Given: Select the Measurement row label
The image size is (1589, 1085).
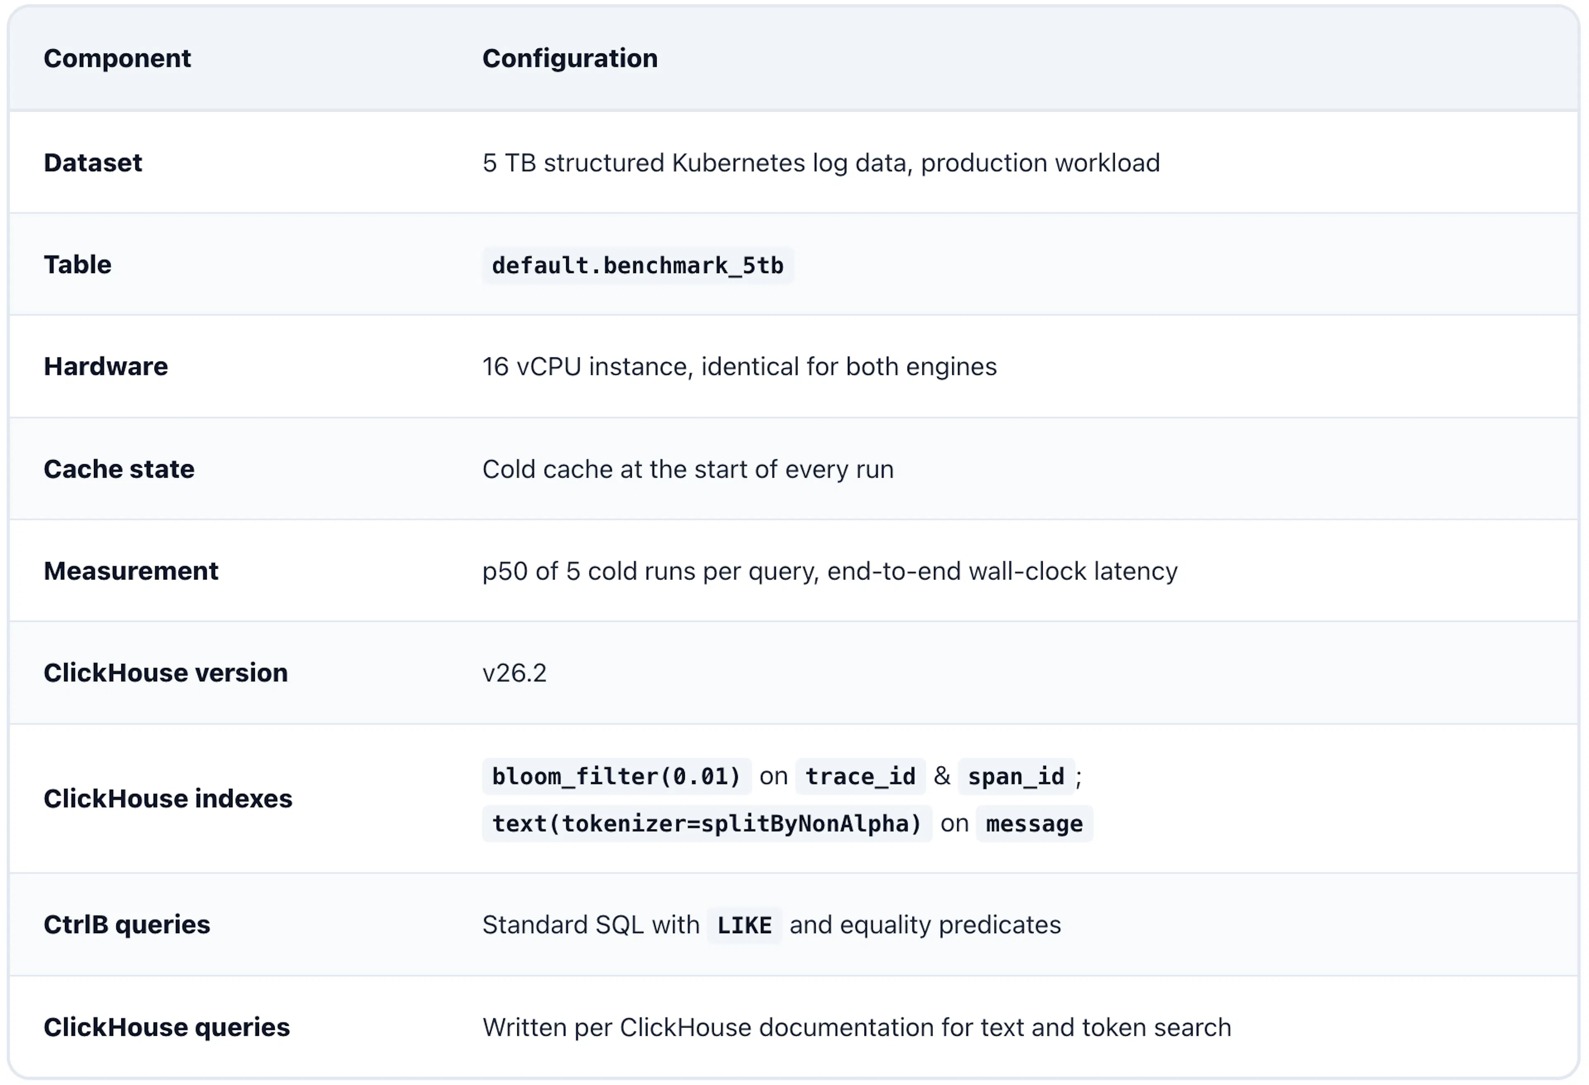Looking at the screenshot, I should (x=131, y=571).
